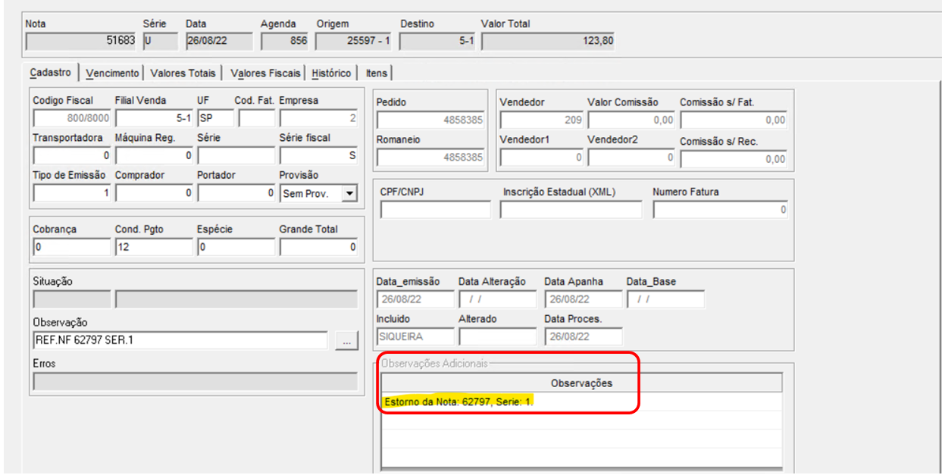
Task: Click the Erros field
Action: 195,381
